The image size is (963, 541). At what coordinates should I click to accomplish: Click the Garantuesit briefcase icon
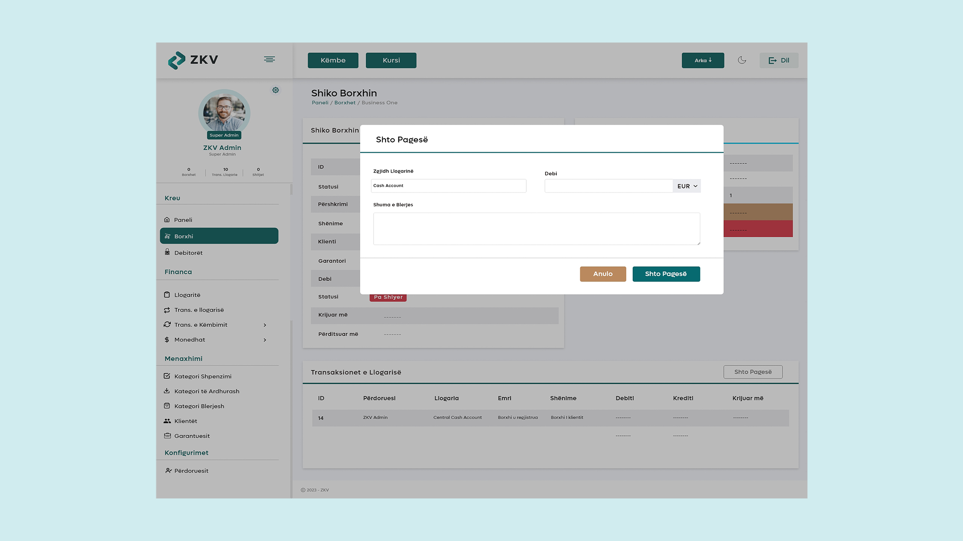pos(167,435)
